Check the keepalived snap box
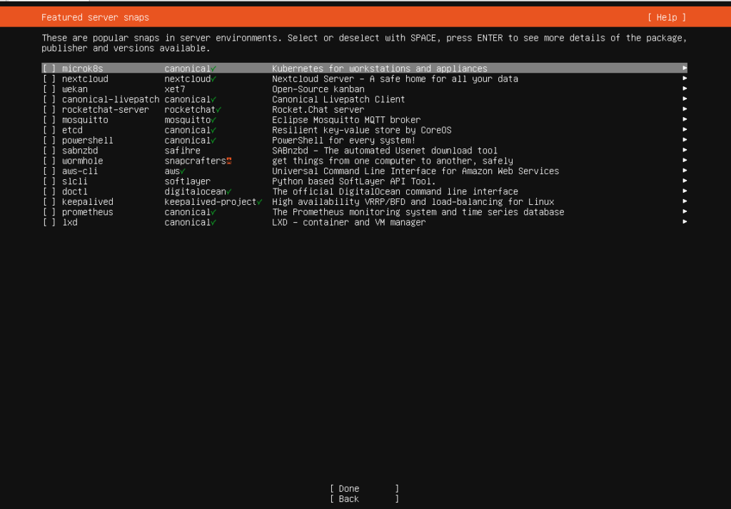This screenshot has height=509, width=731. [49, 202]
